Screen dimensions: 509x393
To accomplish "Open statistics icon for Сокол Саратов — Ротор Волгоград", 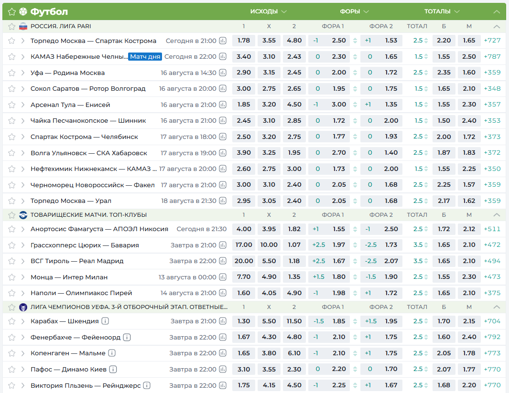I will (223, 89).
